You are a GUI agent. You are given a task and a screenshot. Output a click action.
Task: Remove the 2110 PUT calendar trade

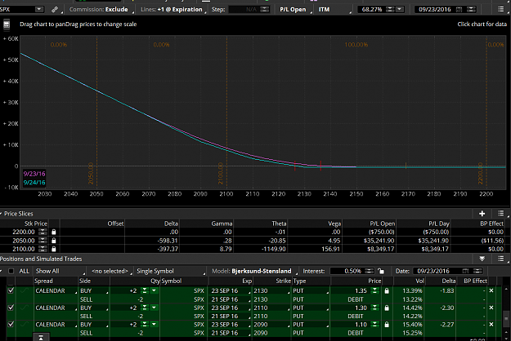point(491,308)
